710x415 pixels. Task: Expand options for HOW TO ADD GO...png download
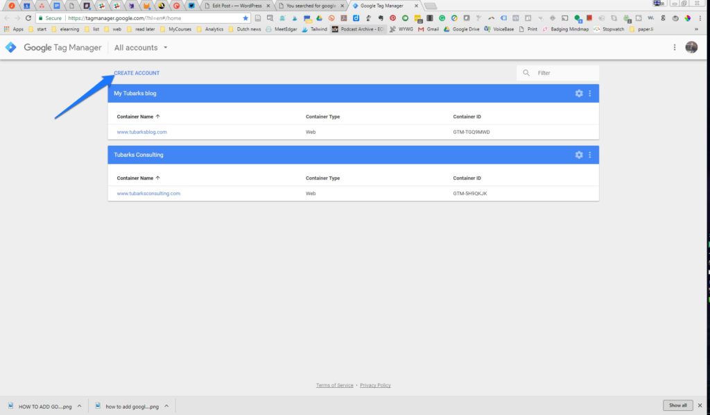[80, 406]
